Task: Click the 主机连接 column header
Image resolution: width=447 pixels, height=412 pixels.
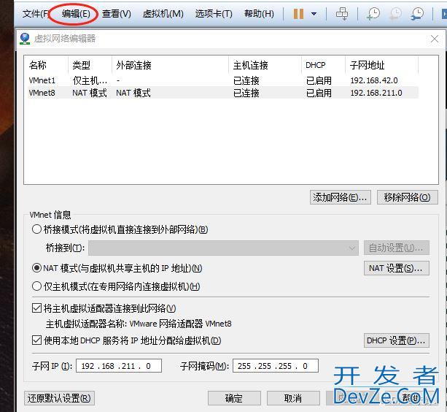Action: pyautogui.click(x=265, y=65)
